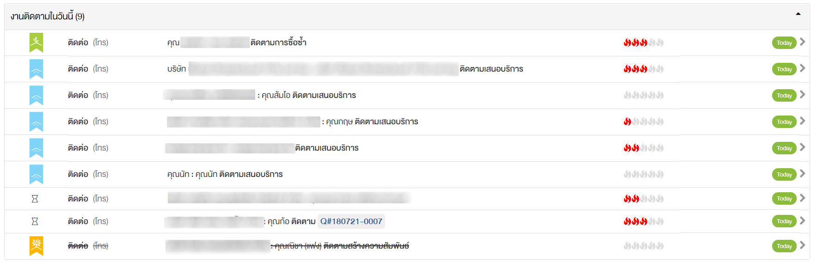Click yellow flower bookmark on the crossed-out task
Viewport: 817px width, 262px height.
coord(36,246)
